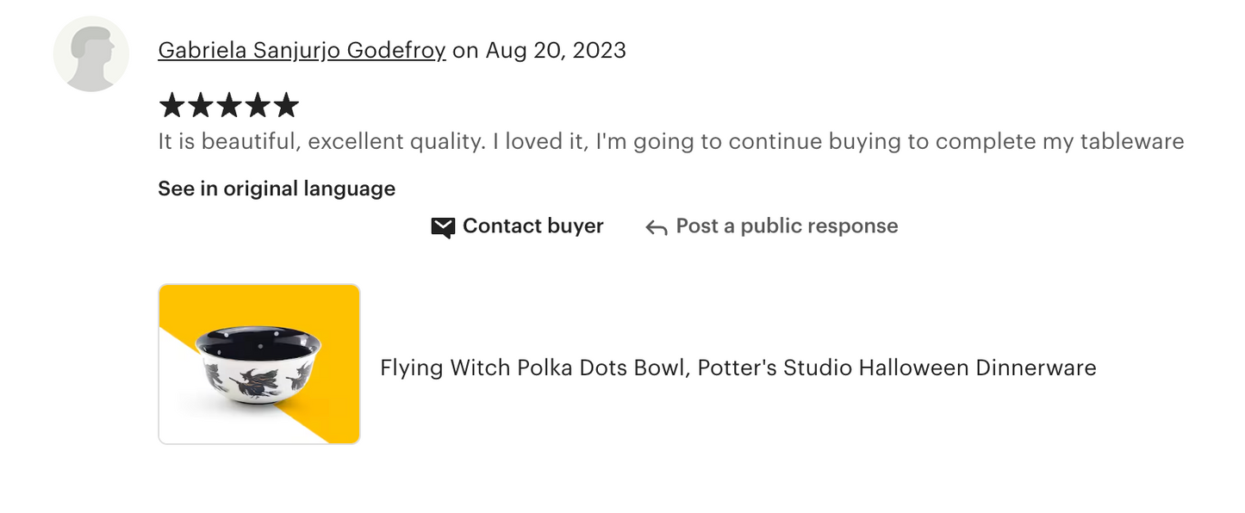The image size is (1245, 513).
Task: Click the Contact buyer text label
Action: (533, 226)
